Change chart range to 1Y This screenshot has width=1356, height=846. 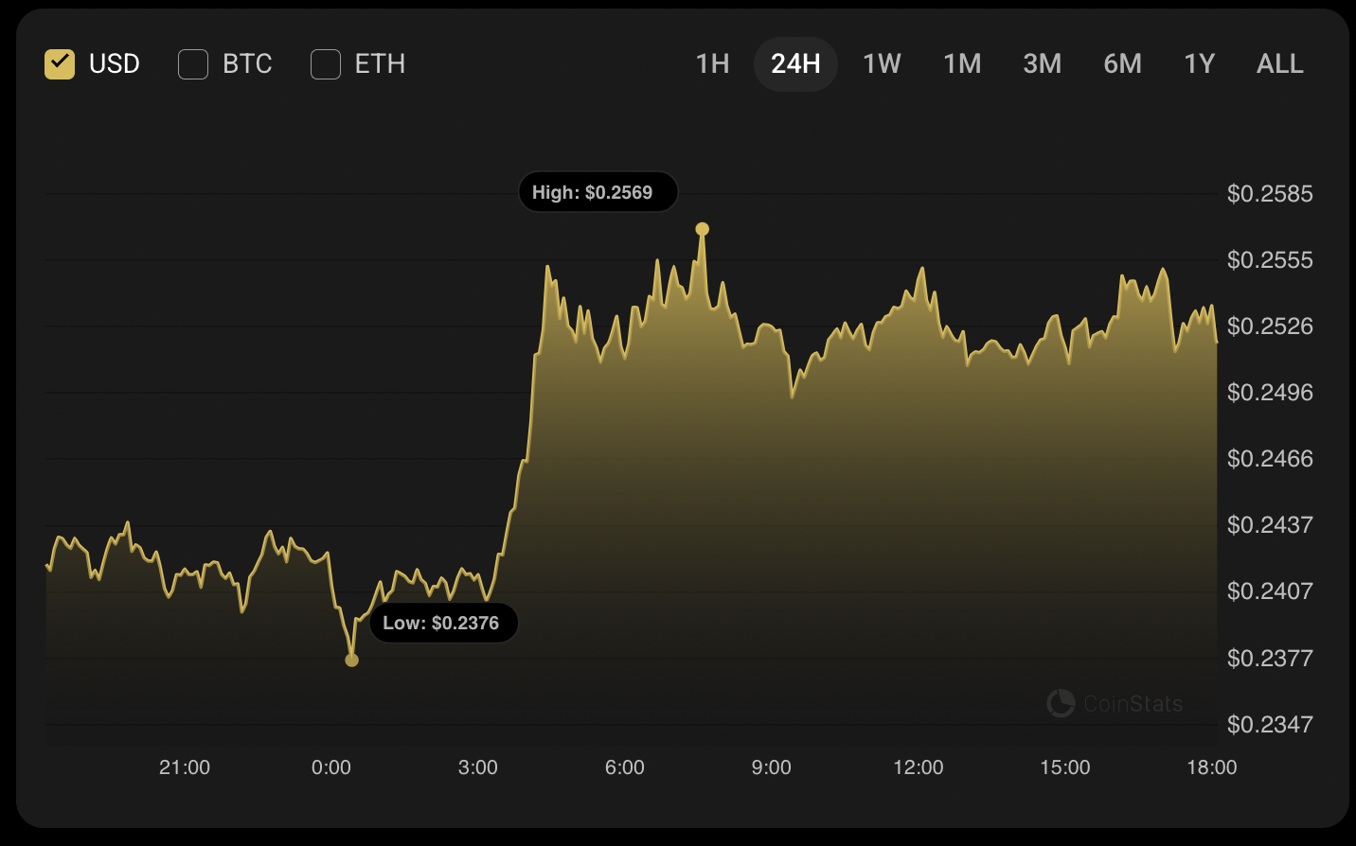click(1199, 64)
